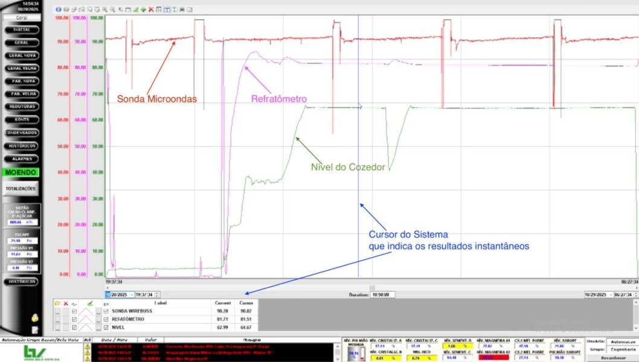This screenshot has height=362, width=639.
Task: Click the print icon in chart toolbar
Action: click(x=182, y=10)
